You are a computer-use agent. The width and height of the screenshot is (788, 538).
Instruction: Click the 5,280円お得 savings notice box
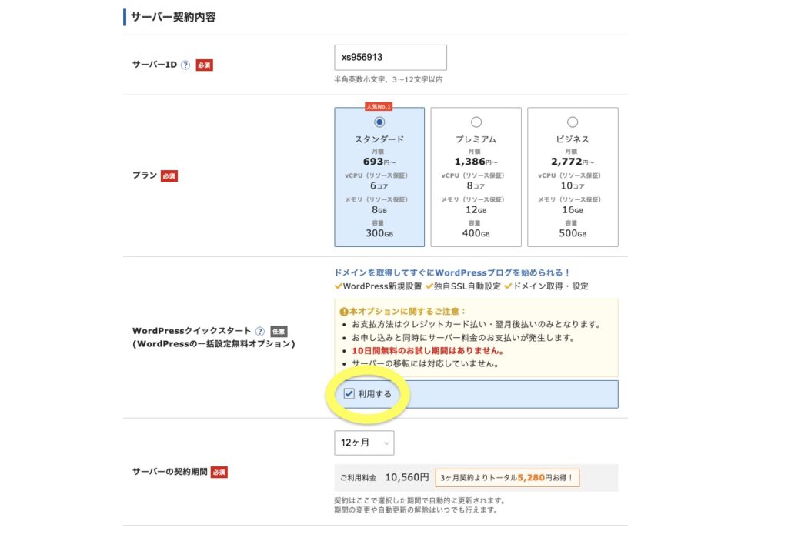click(x=506, y=478)
